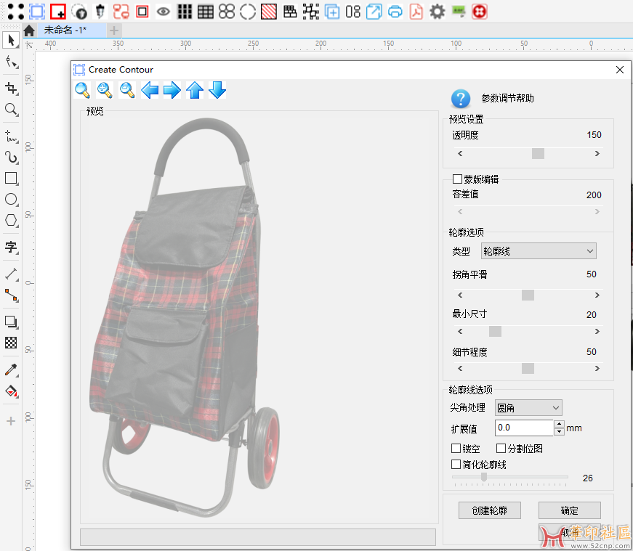Open the 尖角处理 dropdown showing 圆角
Viewport: 633px width, 551px height.
coord(528,408)
